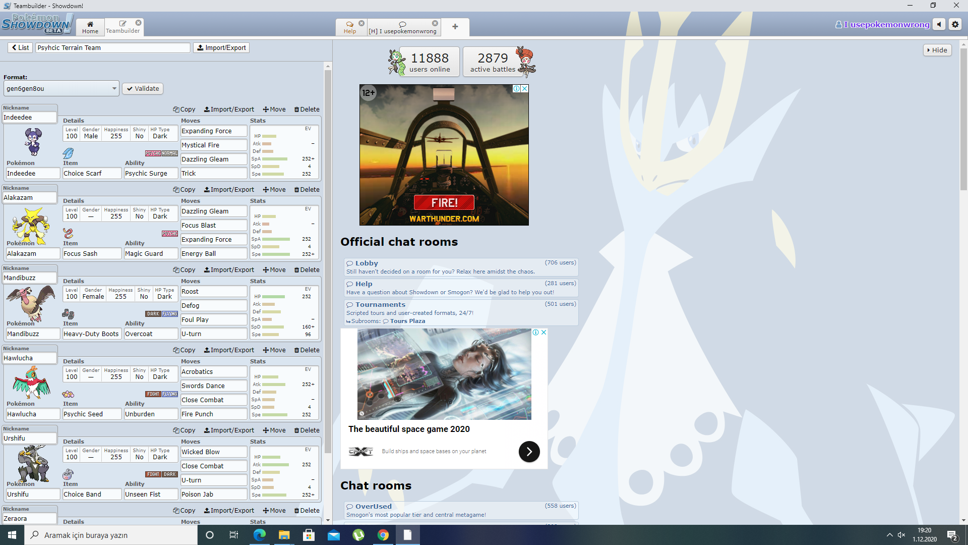968x545 pixels.
Task: Copy the Indeedee set
Action: tap(184, 109)
